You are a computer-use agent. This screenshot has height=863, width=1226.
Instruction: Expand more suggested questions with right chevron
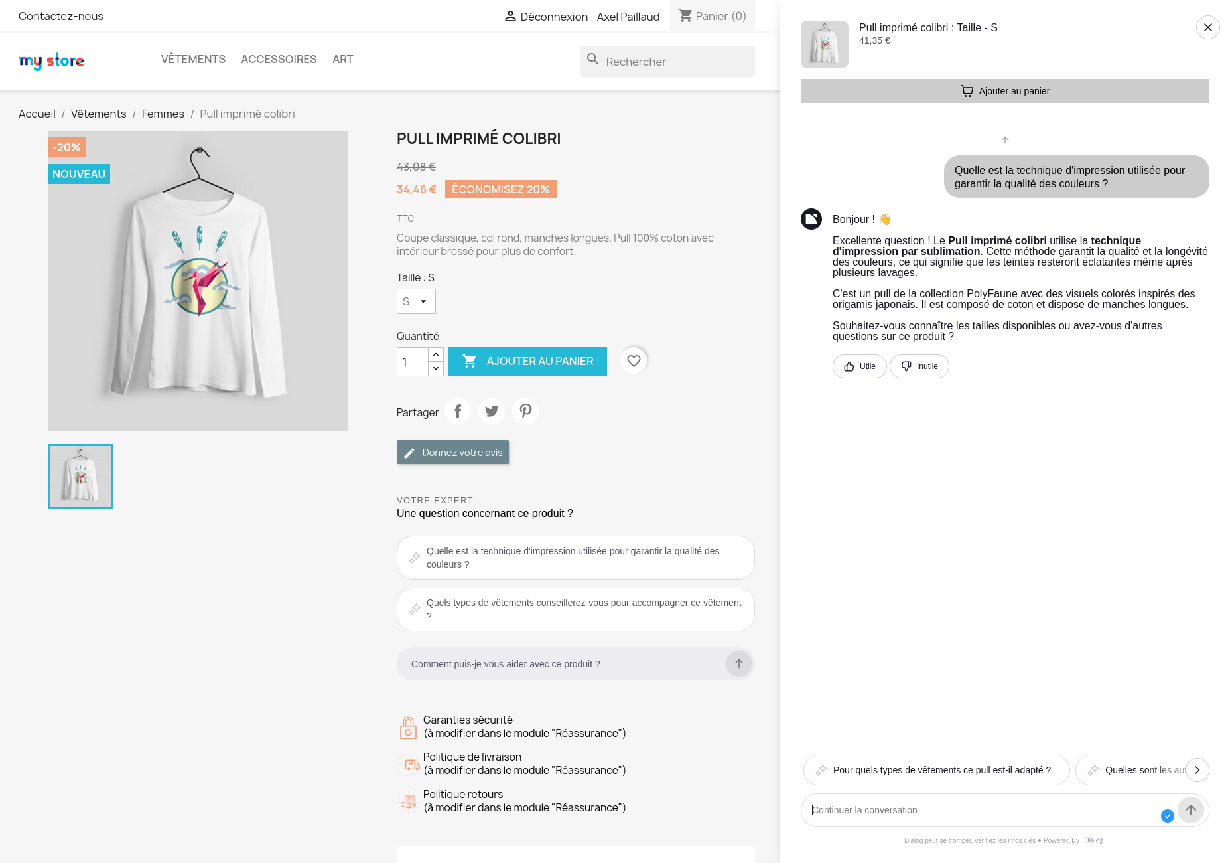pyautogui.click(x=1197, y=770)
